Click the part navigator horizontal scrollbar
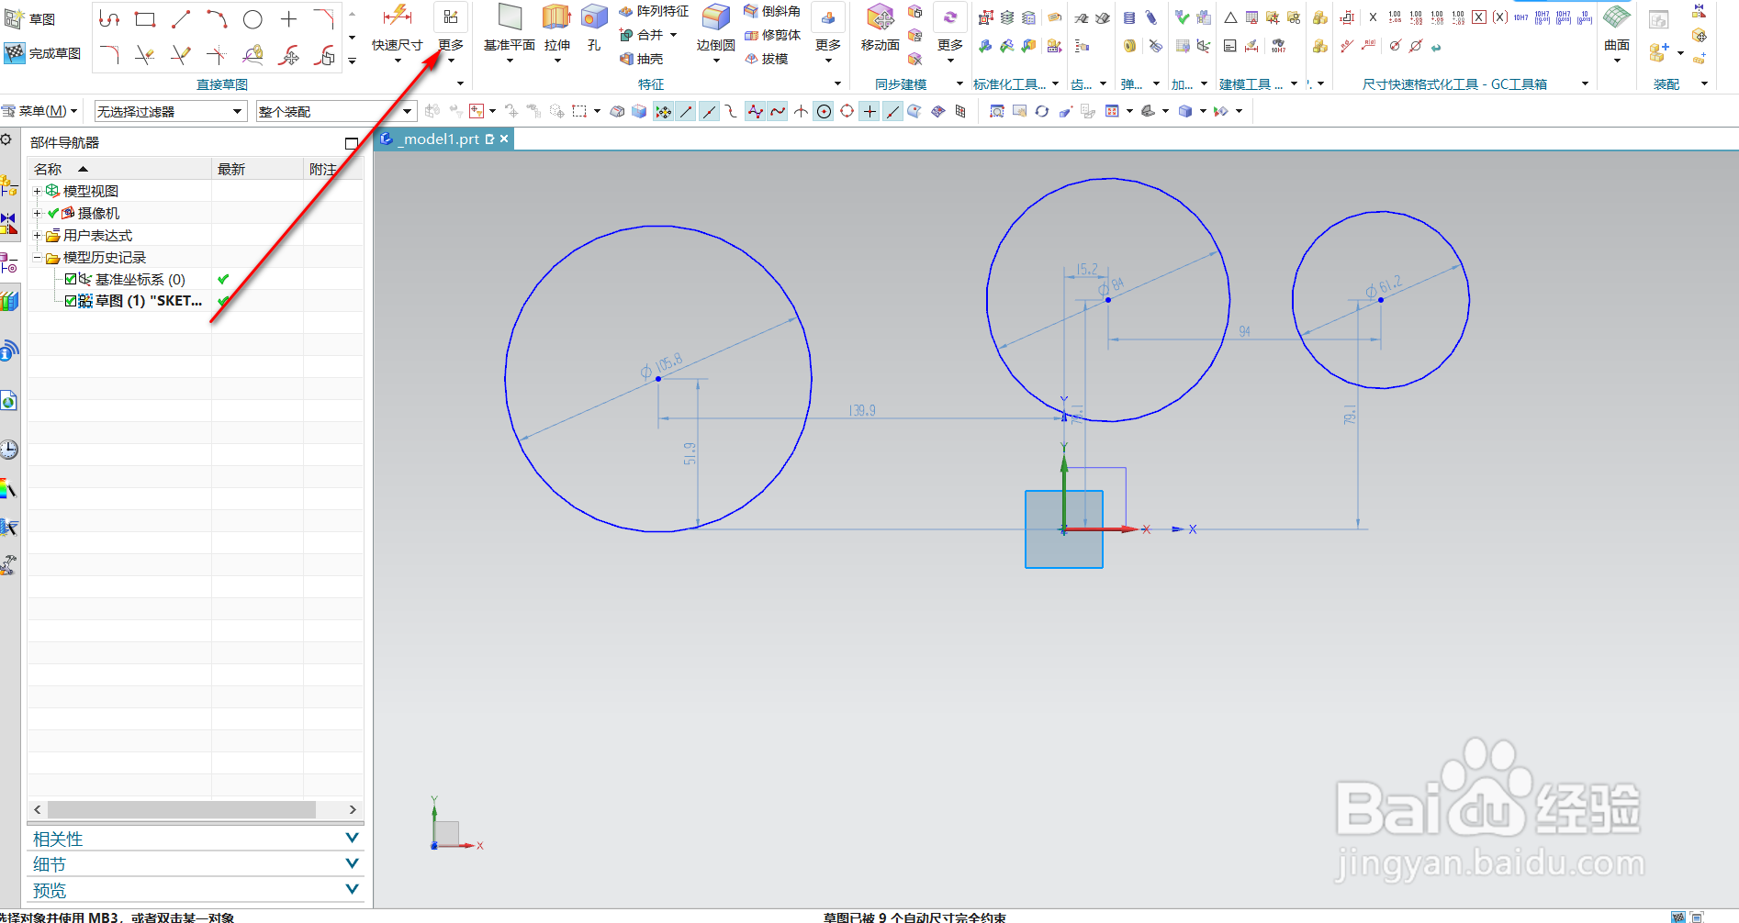 coord(182,809)
